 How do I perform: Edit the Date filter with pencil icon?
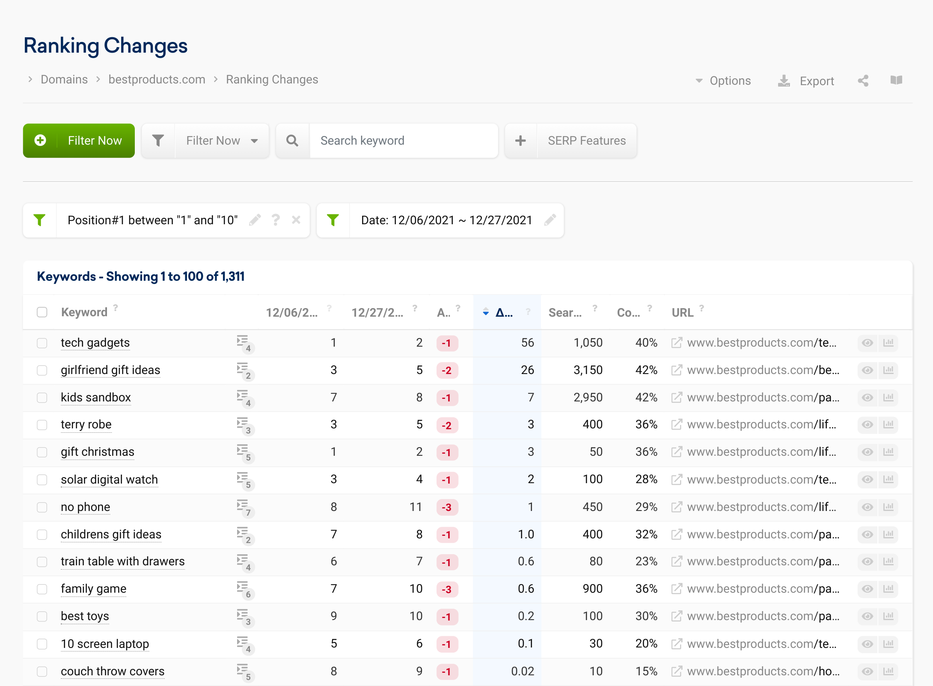coord(550,220)
